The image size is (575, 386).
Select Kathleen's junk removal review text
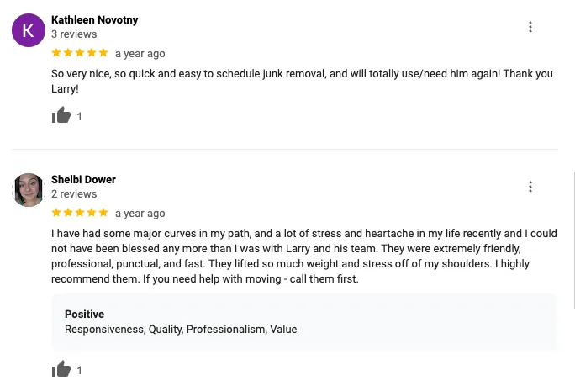[302, 81]
